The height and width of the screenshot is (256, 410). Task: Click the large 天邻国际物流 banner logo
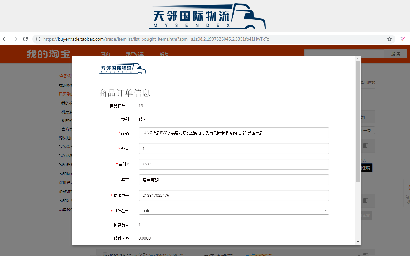[207, 17]
